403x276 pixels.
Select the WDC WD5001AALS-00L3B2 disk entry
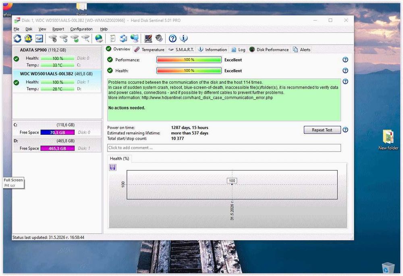(57, 81)
